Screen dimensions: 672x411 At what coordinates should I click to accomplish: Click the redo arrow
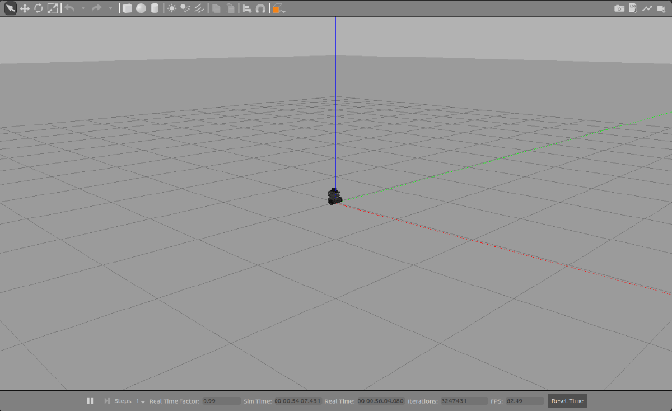click(x=96, y=8)
